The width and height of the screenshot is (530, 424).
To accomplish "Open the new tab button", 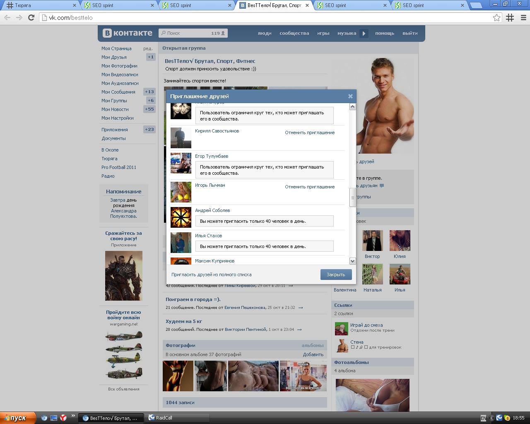I will coord(476,5).
